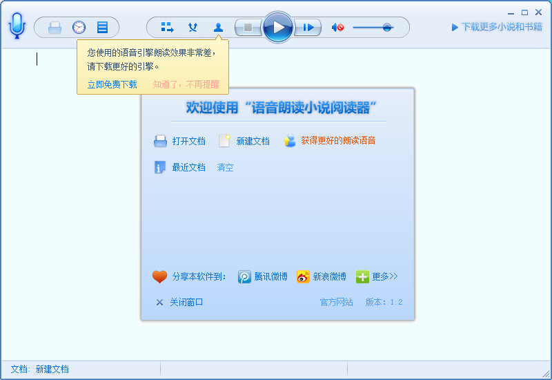Click status bar 文档: 新建文档
This screenshot has height=380, width=552.
[40, 369]
